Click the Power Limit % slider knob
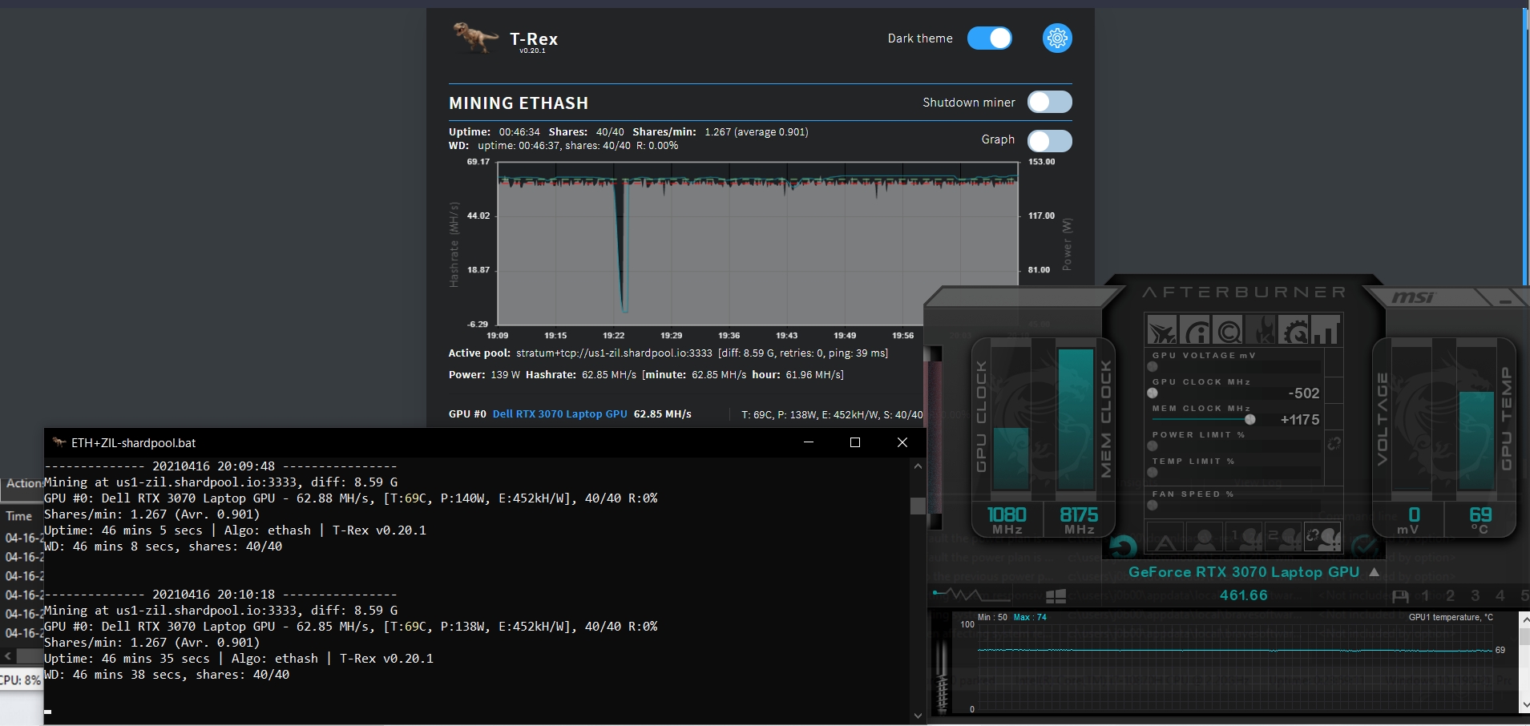This screenshot has width=1530, height=726. tap(1153, 446)
